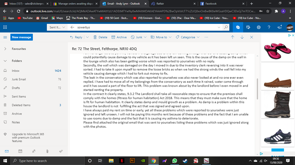Collapse the Folders section

pyautogui.click(x=5, y=61)
